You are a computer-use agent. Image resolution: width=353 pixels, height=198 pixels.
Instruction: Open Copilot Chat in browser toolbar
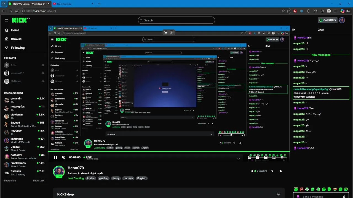point(345,11)
